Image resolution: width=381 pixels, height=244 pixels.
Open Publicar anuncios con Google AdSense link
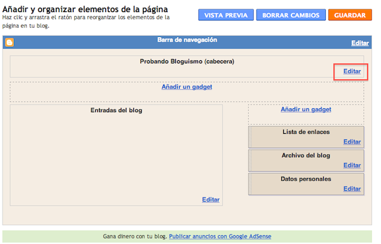coord(220,236)
